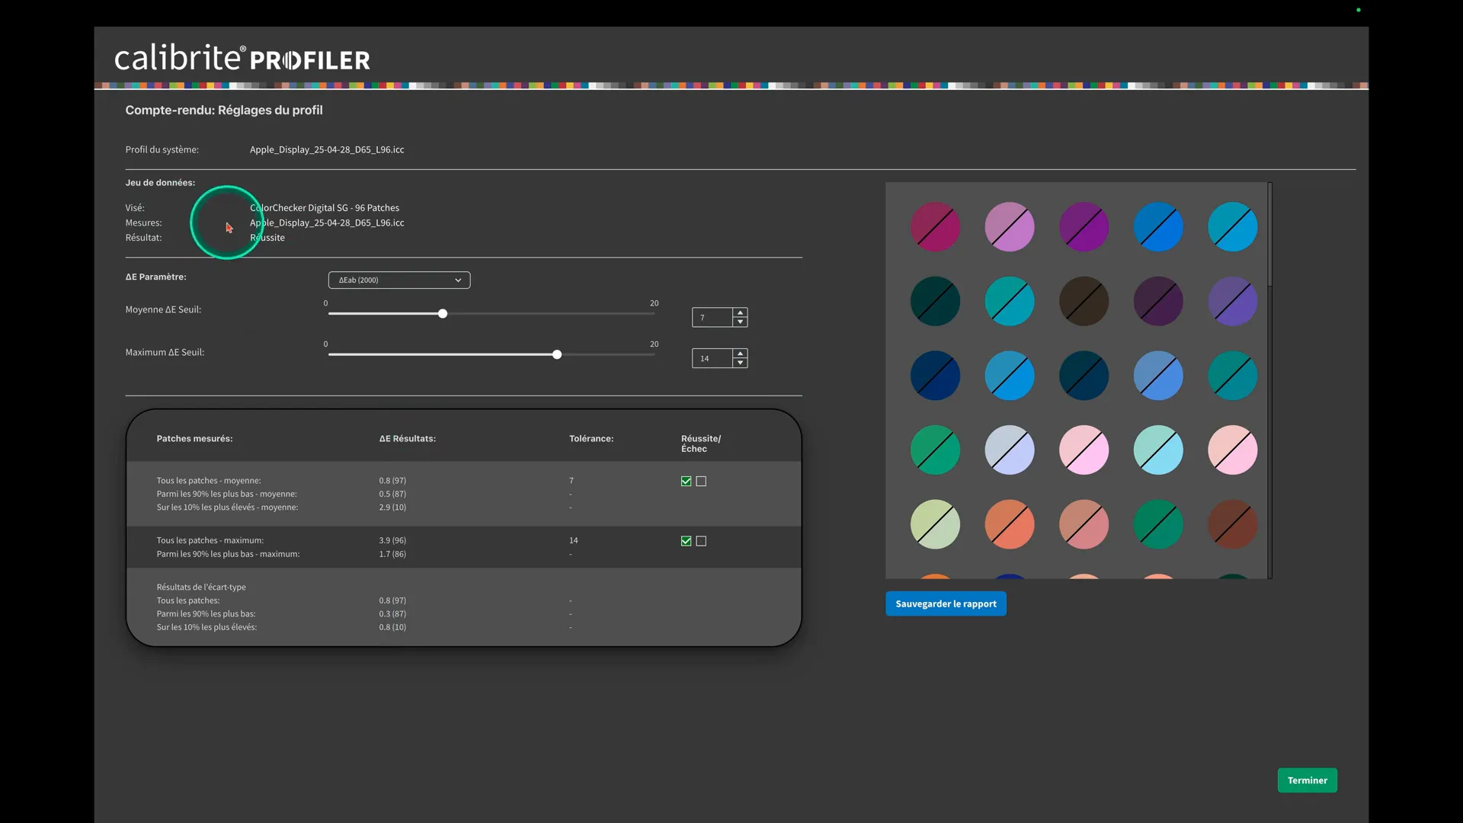1463x823 pixels.
Task: Click the Réussite result text
Action: pos(267,238)
